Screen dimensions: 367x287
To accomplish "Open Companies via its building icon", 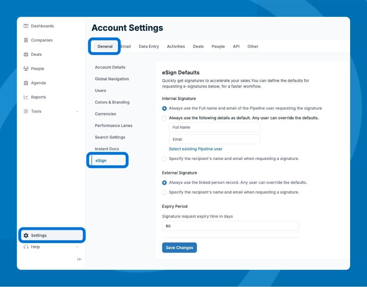I will (x=26, y=40).
